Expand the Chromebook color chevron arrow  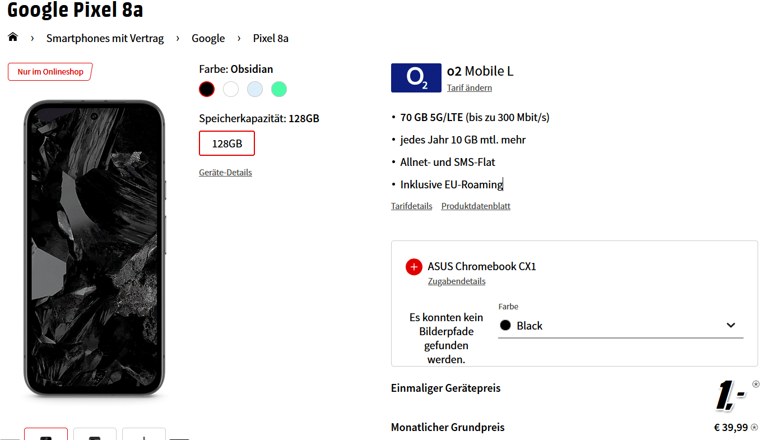[x=731, y=326]
